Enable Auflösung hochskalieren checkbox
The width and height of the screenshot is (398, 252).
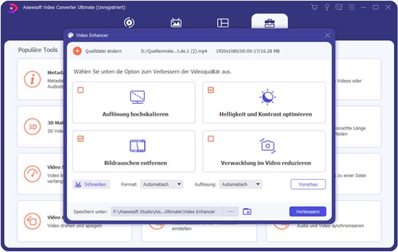tap(80, 90)
